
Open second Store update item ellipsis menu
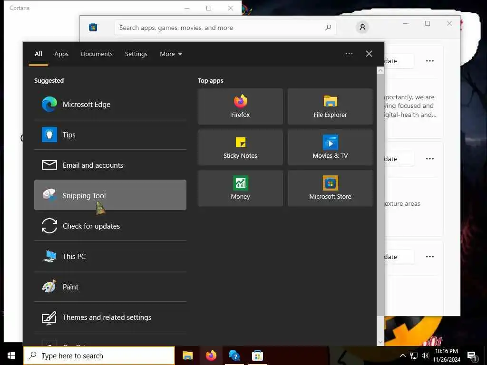[x=430, y=159]
